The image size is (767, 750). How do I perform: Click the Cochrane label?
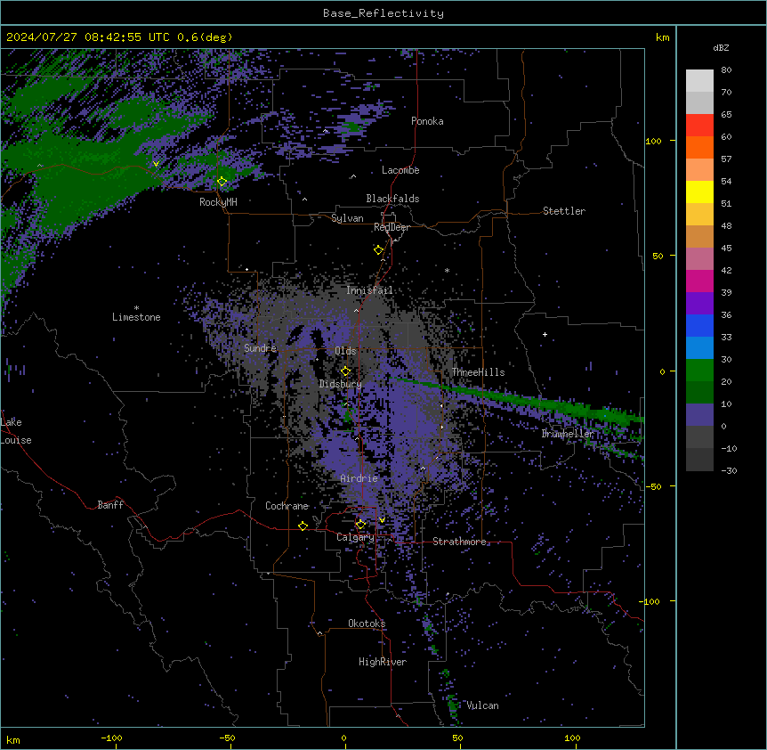point(287,506)
